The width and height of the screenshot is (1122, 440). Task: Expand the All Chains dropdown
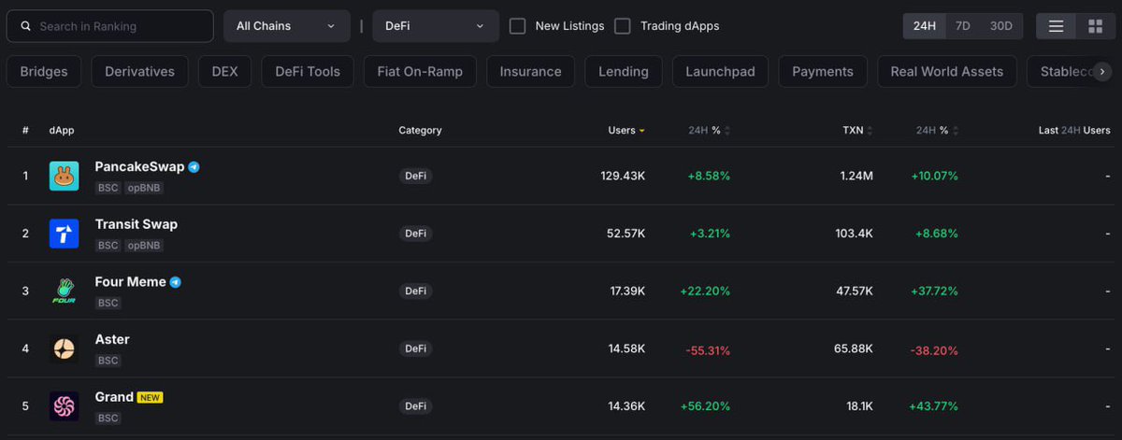tap(286, 26)
